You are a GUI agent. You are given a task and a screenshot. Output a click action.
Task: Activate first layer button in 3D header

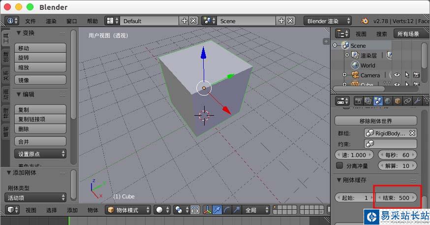[276, 207]
